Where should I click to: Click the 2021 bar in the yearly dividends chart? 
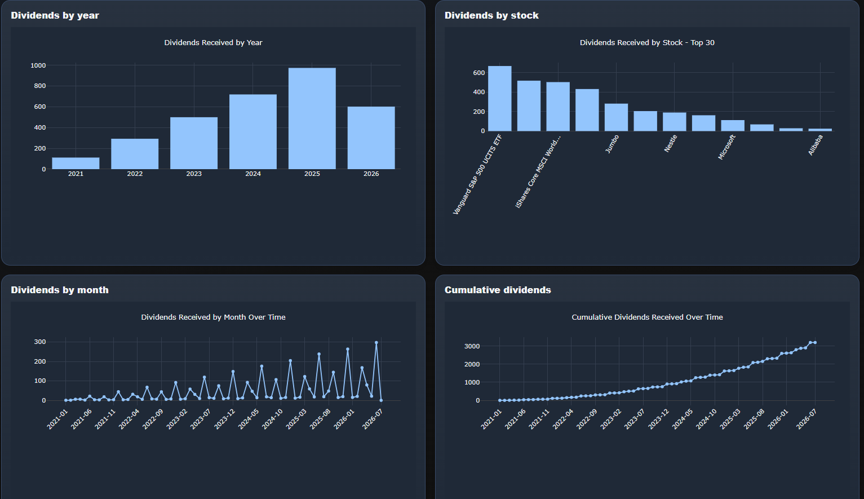click(x=76, y=163)
